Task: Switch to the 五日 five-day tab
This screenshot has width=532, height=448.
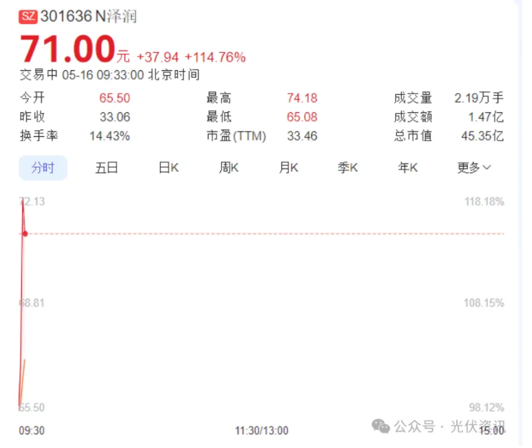Action: 107,168
